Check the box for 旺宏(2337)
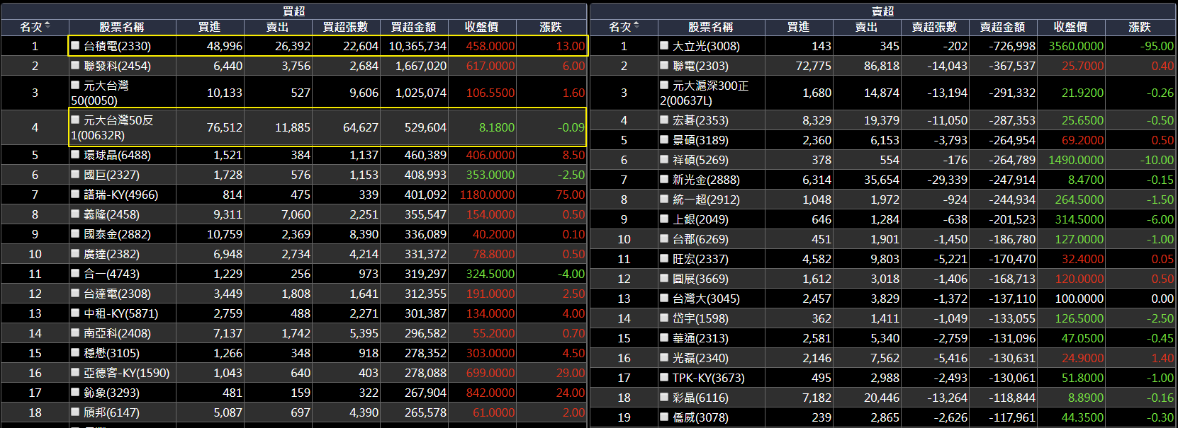The image size is (1178, 428). (664, 258)
